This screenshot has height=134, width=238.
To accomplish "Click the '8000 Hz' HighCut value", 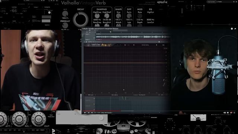I will coord(150,20).
